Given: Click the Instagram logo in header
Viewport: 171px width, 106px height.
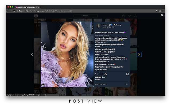Looking at the screenshot, I should pyautogui.click(x=36, y=16).
